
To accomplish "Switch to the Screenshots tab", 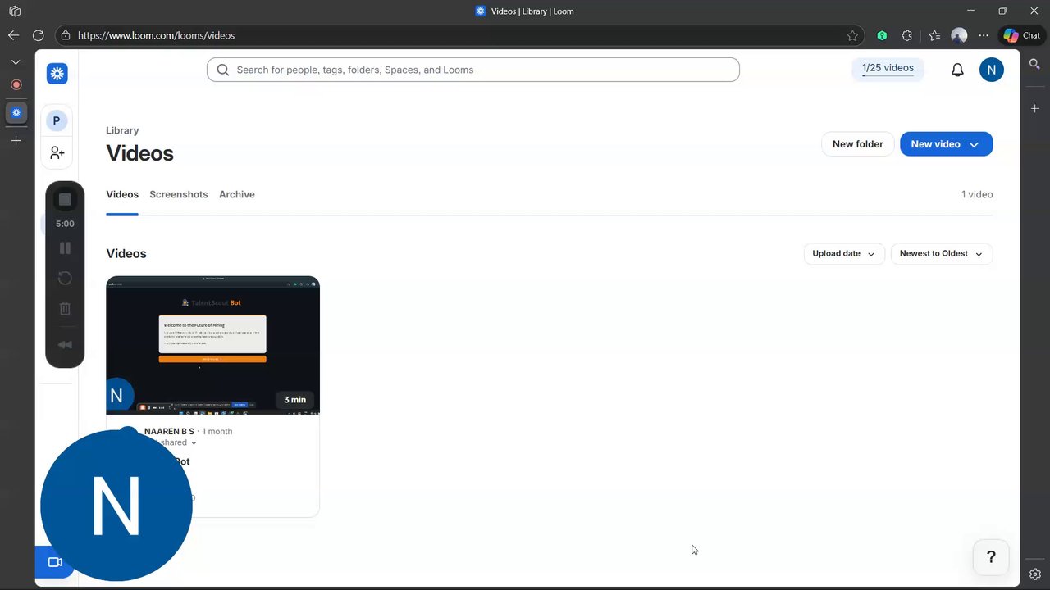I will (x=179, y=194).
